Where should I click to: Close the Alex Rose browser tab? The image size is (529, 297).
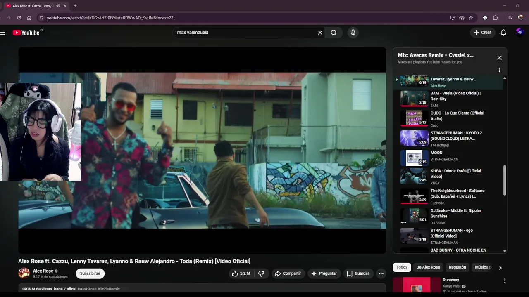point(65,6)
